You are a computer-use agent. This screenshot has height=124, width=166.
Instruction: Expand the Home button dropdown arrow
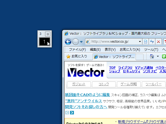[158, 56]
